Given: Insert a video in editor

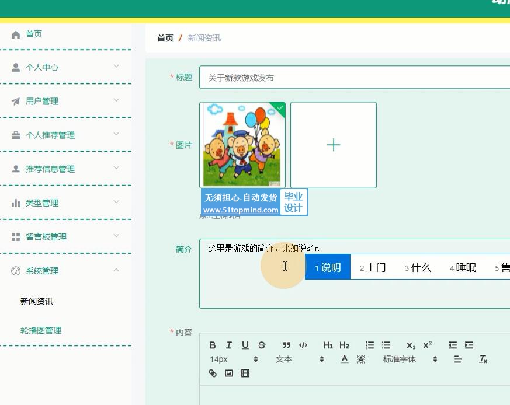Looking at the screenshot, I should (x=245, y=373).
